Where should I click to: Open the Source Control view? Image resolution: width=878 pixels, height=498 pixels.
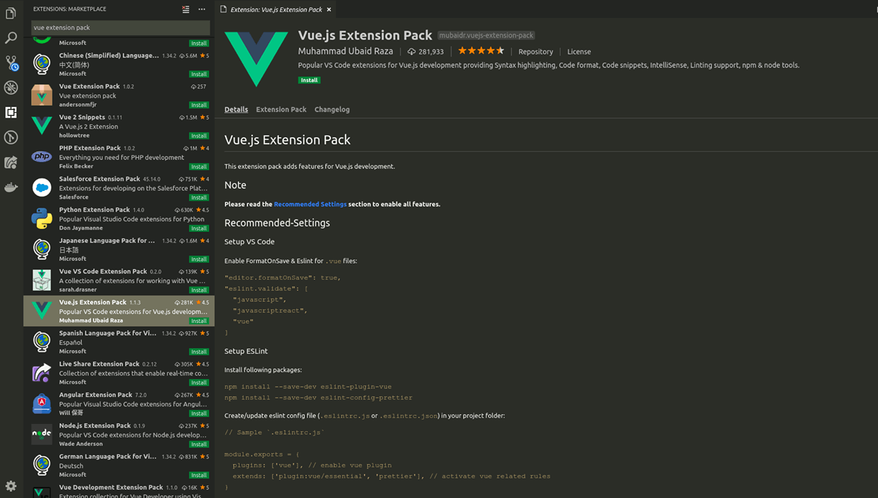click(x=10, y=63)
